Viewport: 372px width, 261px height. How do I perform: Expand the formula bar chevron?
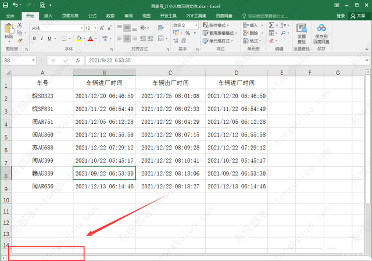coord(367,60)
